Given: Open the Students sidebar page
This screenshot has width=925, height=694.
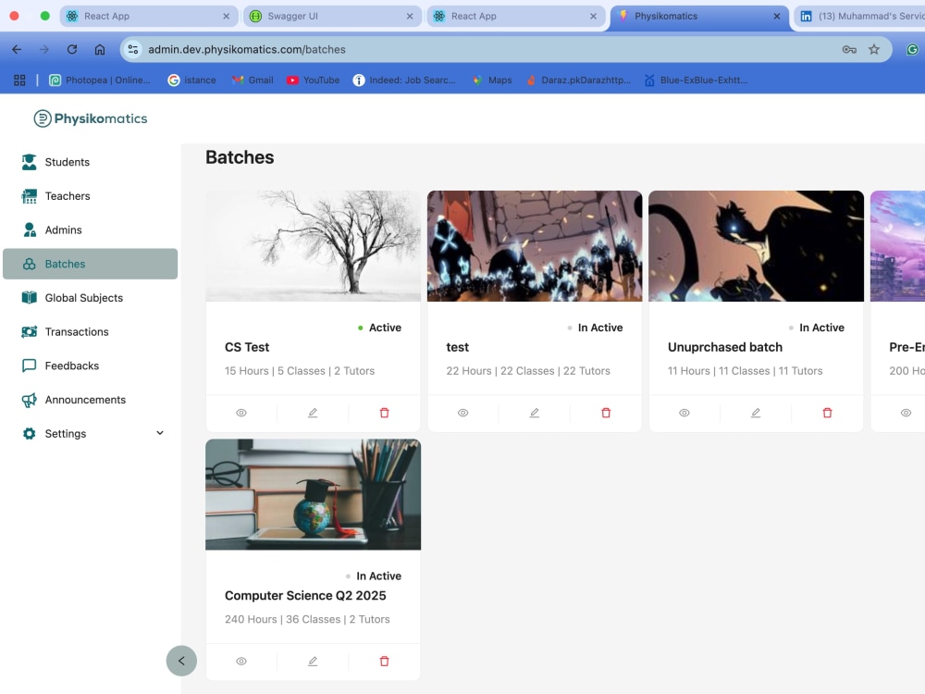Looking at the screenshot, I should [90, 162].
